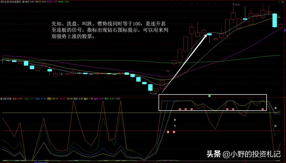Image resolution: width=286 pixels, height=163 pixels.
Task: Click the diamond icon in top-right corner
Action: 280,2
